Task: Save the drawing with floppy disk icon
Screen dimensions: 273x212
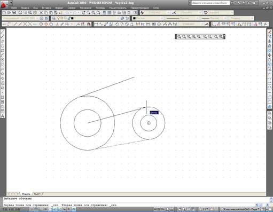Action: click(14, 12)
